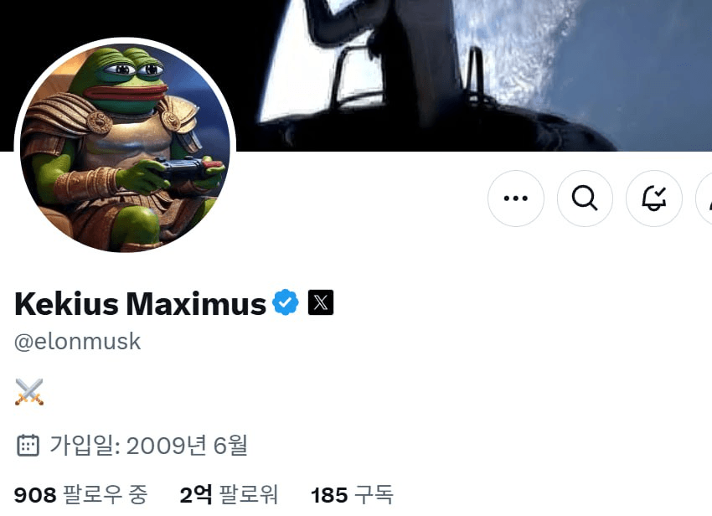Click the calendar join-date icon
This screenshot has height=516, width=712.
pos(28,445)
